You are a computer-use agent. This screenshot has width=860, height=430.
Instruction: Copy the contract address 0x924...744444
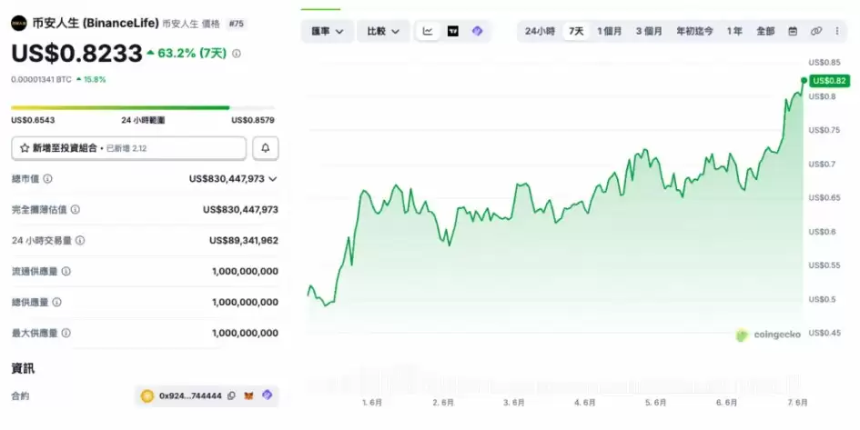click(231, 395)
